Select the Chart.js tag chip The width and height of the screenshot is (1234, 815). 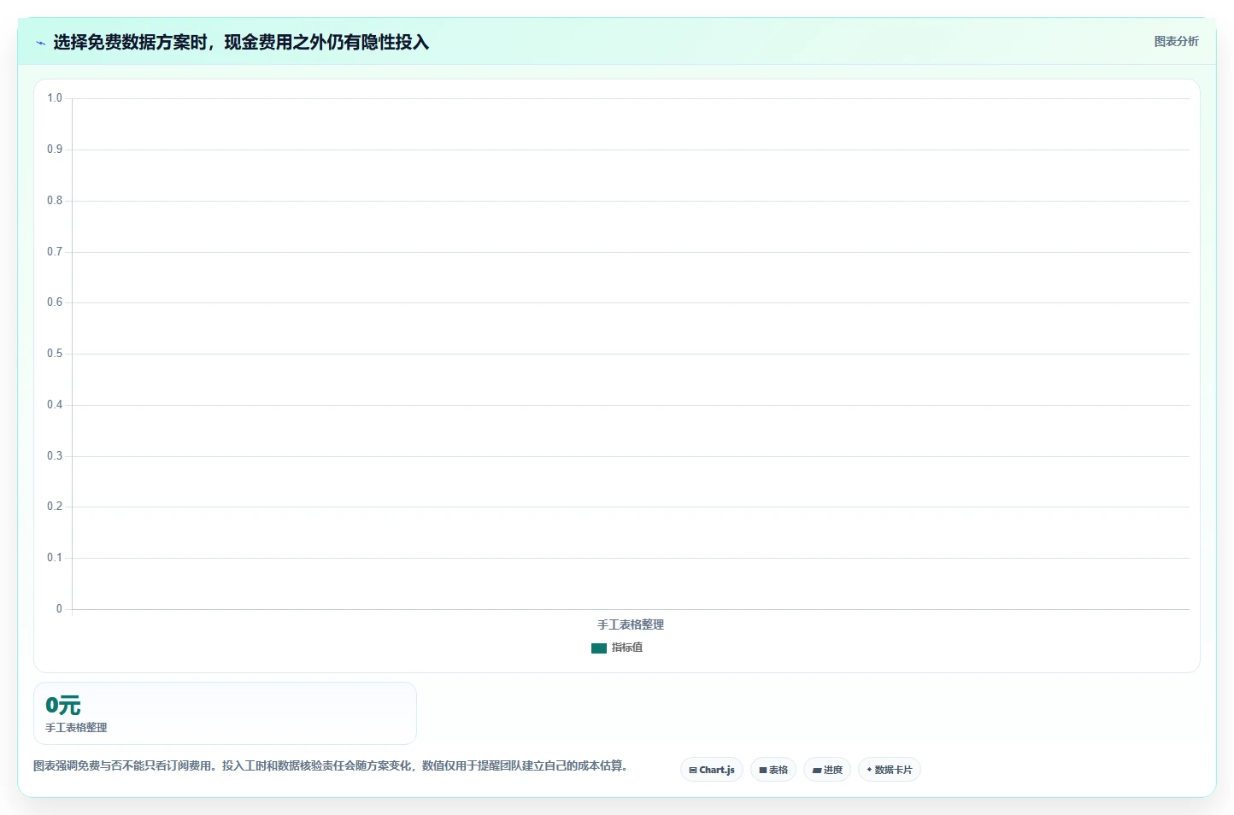point(712,770)
